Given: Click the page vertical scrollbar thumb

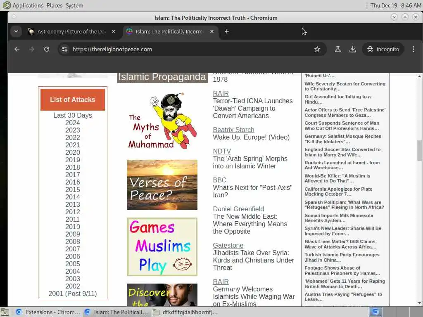Looking at the screenshot, I should pyautogui.click(x=420, y=151).
